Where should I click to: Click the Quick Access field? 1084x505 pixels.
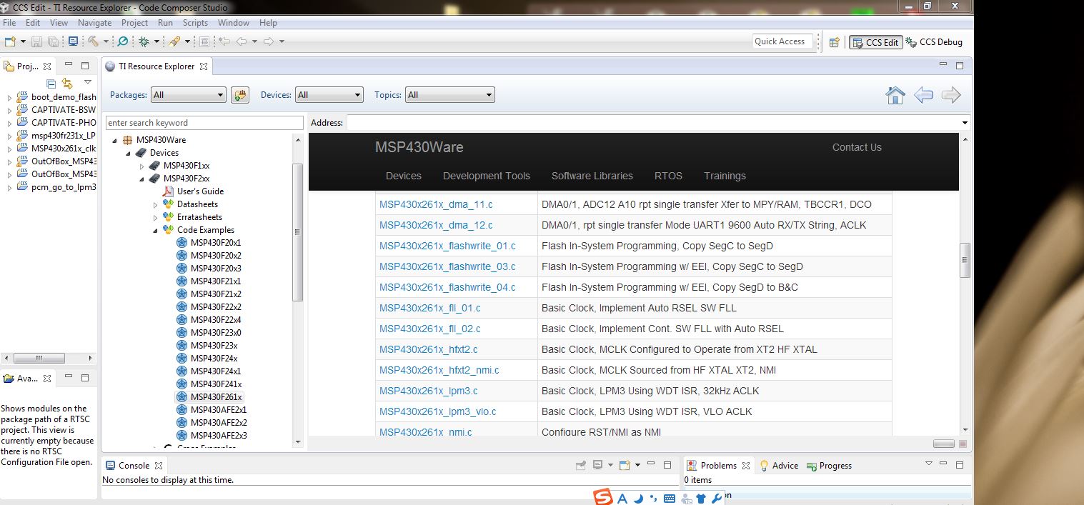(x=783, y=41)
